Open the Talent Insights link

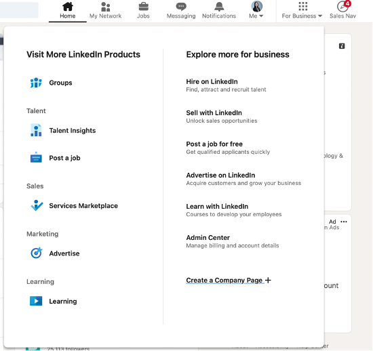(x=73, y=131)
